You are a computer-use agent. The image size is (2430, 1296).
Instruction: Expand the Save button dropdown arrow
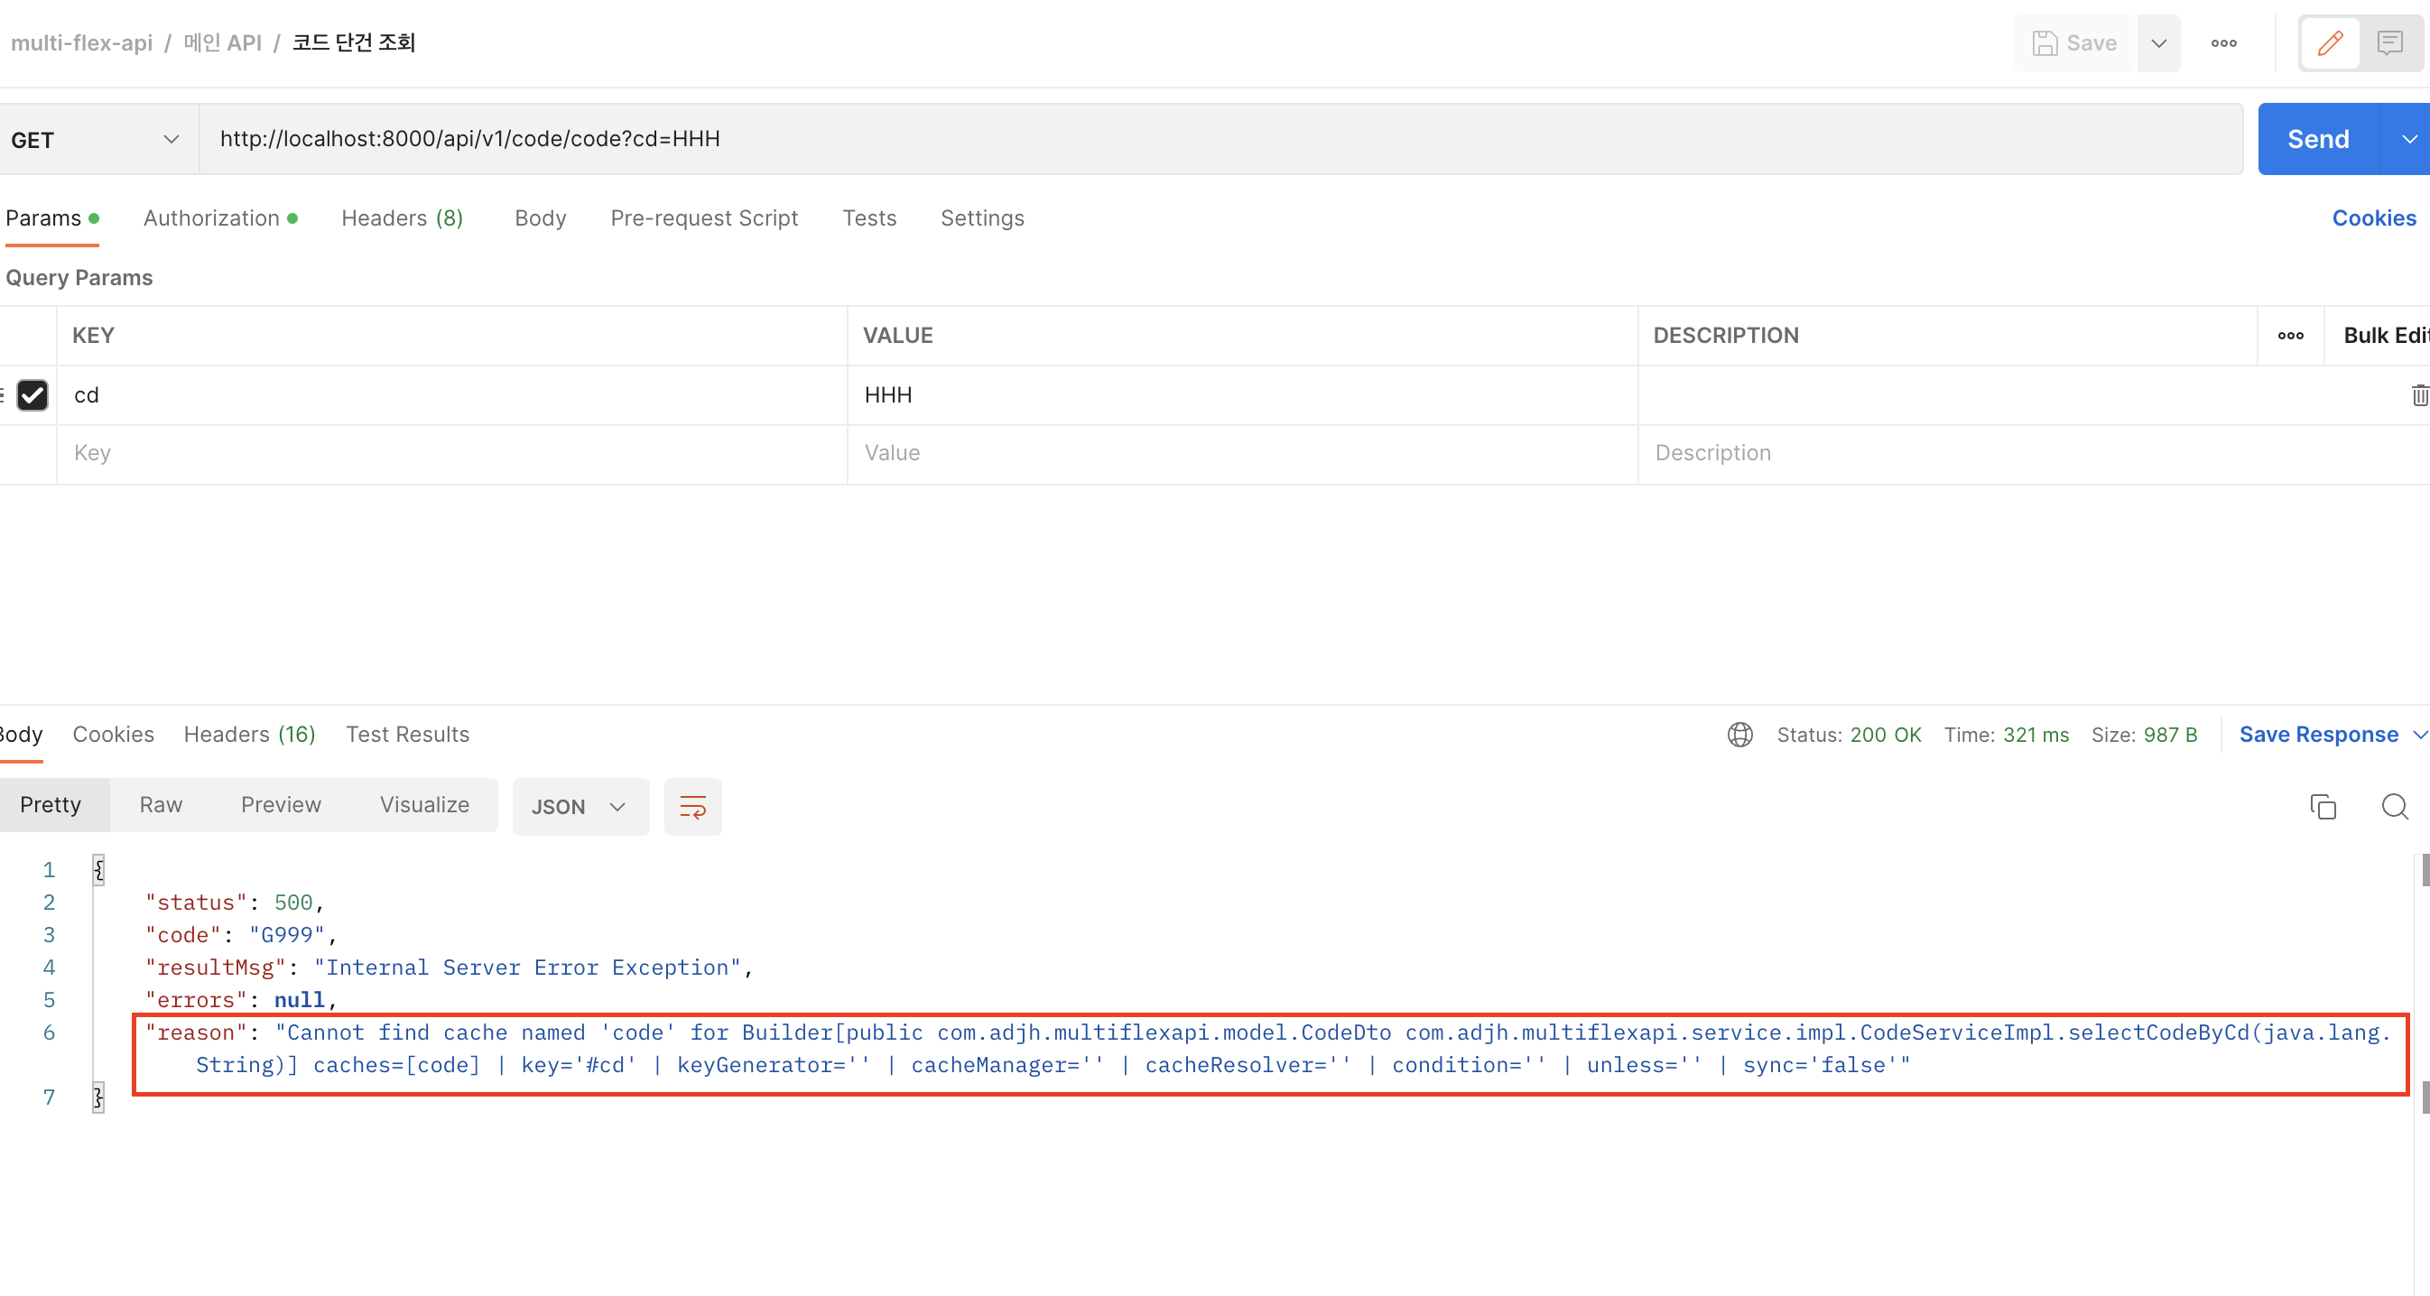[2158, 43]
